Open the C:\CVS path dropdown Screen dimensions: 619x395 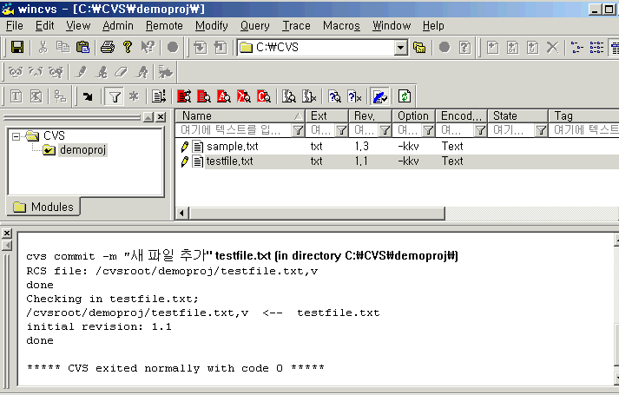(400, 47)
